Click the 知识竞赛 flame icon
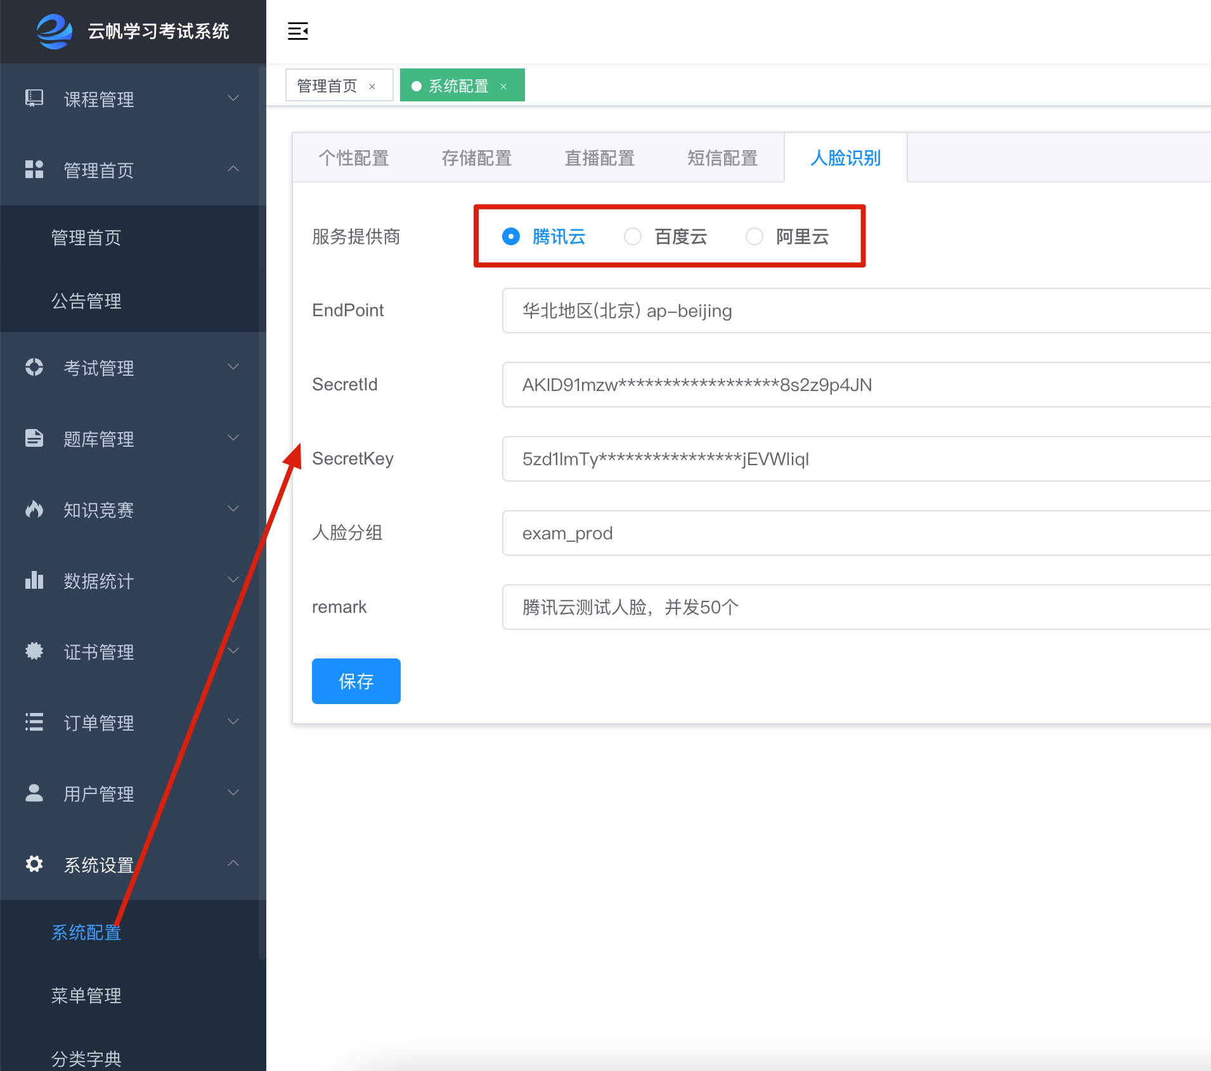Screen dimensions: 1211x1071 pos(34,509)
